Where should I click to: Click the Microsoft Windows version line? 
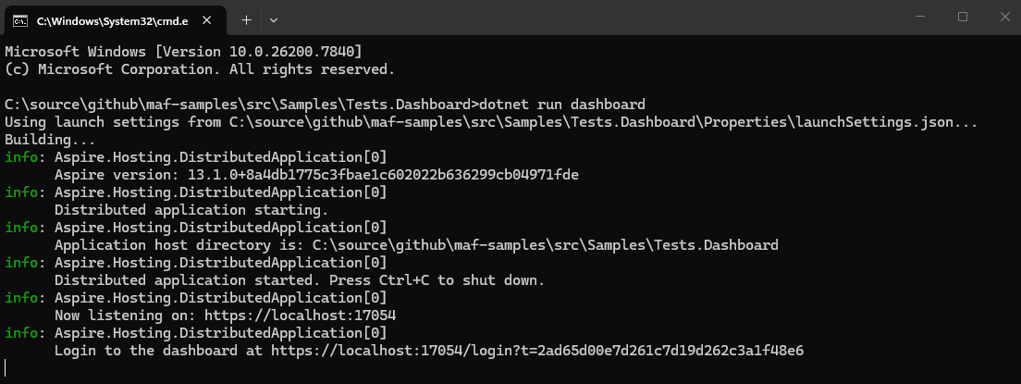point(183,50)
